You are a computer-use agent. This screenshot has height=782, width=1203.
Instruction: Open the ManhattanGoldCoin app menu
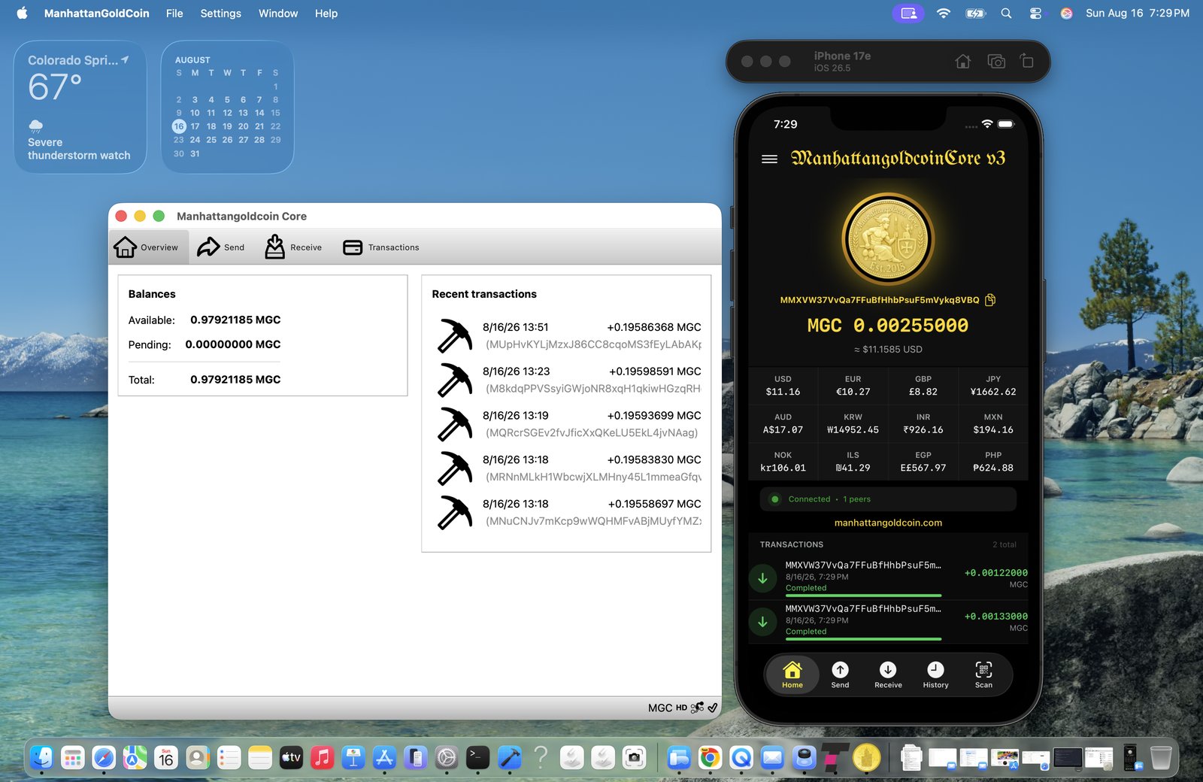[96, 14]
